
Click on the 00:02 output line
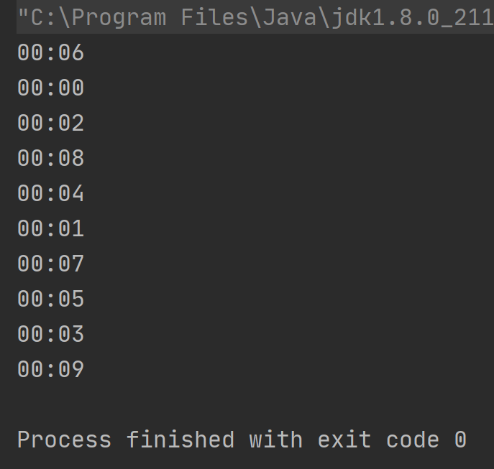51,123
